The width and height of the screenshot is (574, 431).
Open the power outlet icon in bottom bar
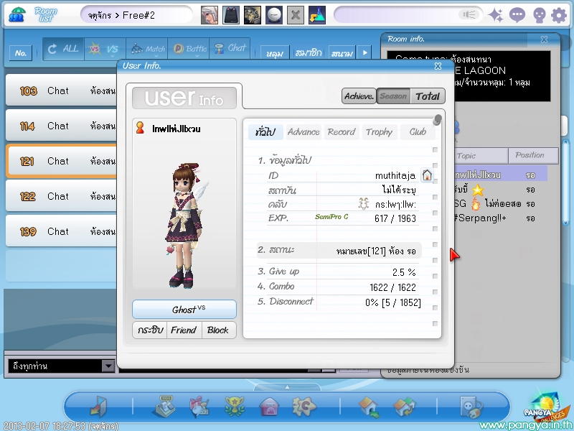pos(471,407)
